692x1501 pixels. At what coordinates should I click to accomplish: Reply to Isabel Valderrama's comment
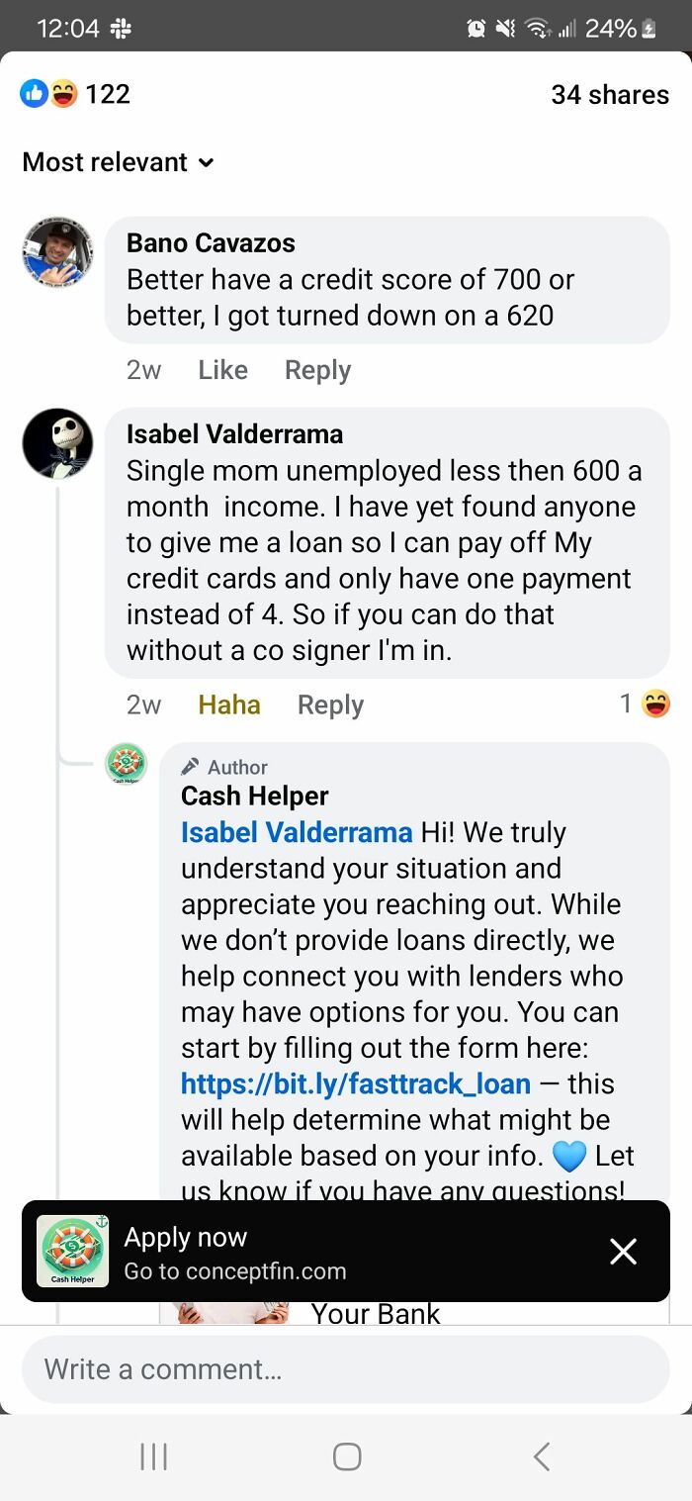329,704
